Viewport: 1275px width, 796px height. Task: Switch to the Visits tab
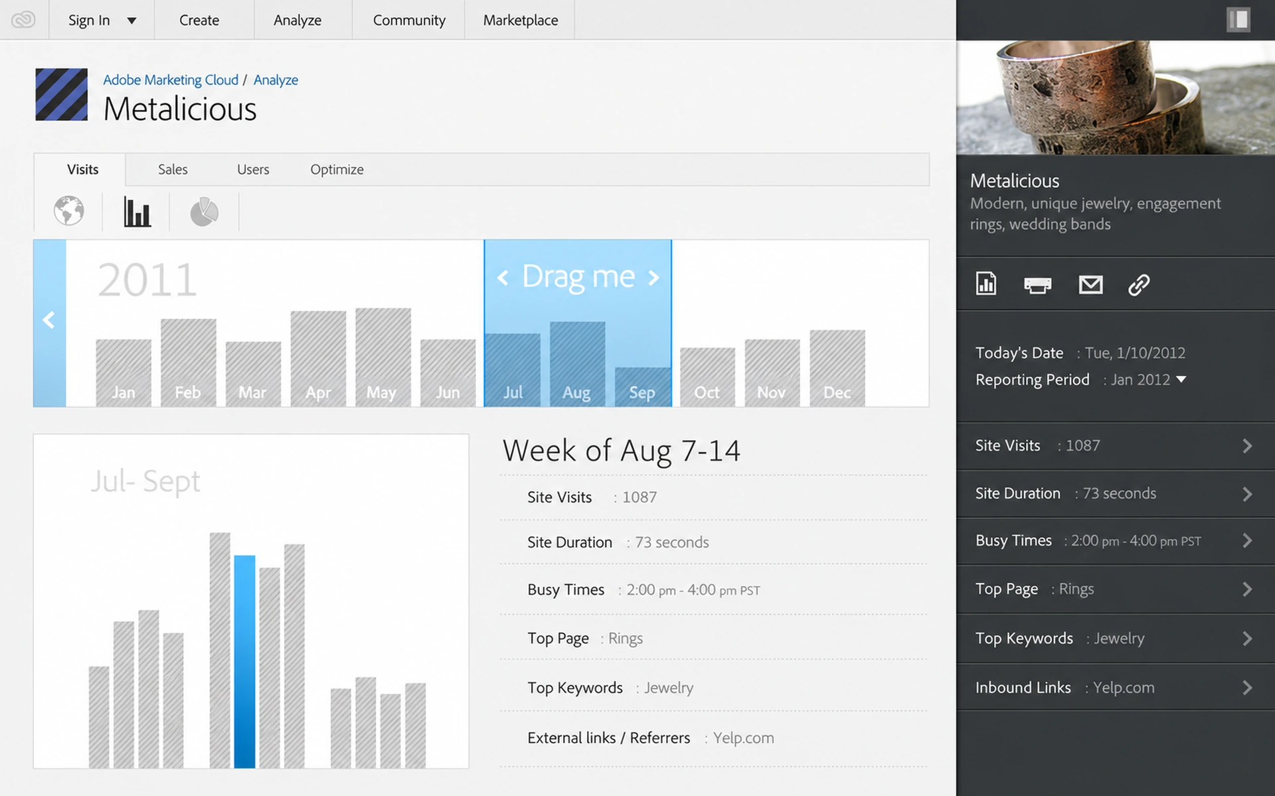[x=82, y=169]
